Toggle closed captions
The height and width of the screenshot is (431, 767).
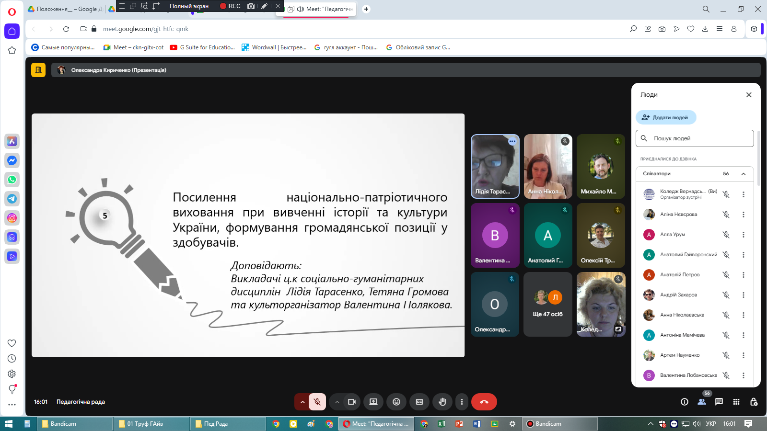coord(419,402)
